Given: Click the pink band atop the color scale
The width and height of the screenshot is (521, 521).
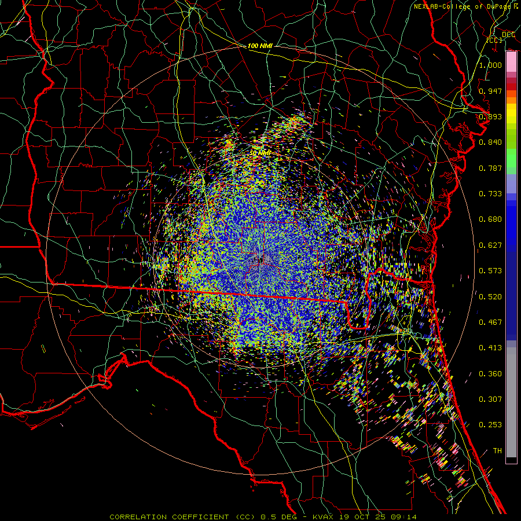Looking at the screenshot, I should pyautogui.click(x=511, y=62).
